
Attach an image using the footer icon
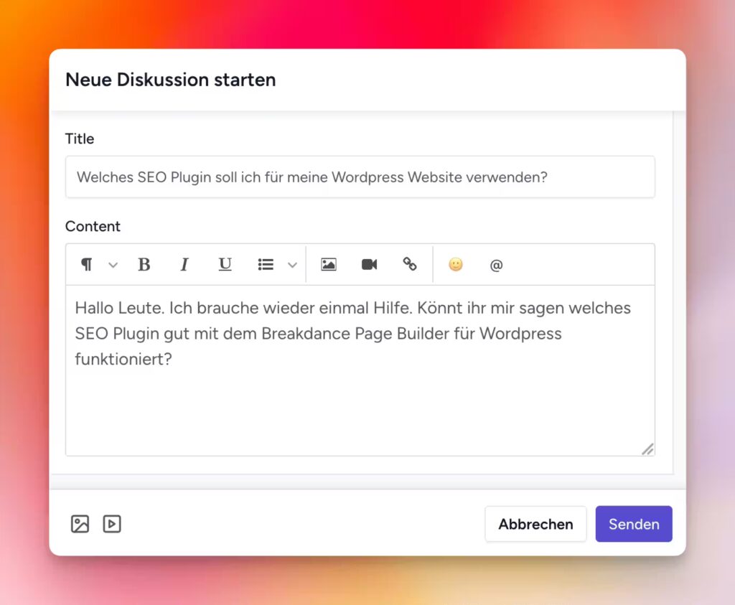80,524
